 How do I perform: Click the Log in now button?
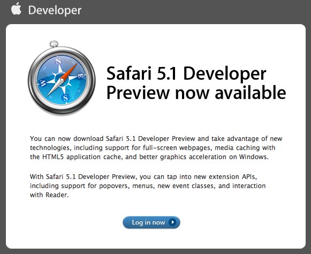151,222
